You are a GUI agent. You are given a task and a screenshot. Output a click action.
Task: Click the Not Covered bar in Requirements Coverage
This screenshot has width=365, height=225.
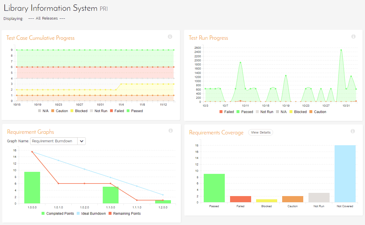345,174
